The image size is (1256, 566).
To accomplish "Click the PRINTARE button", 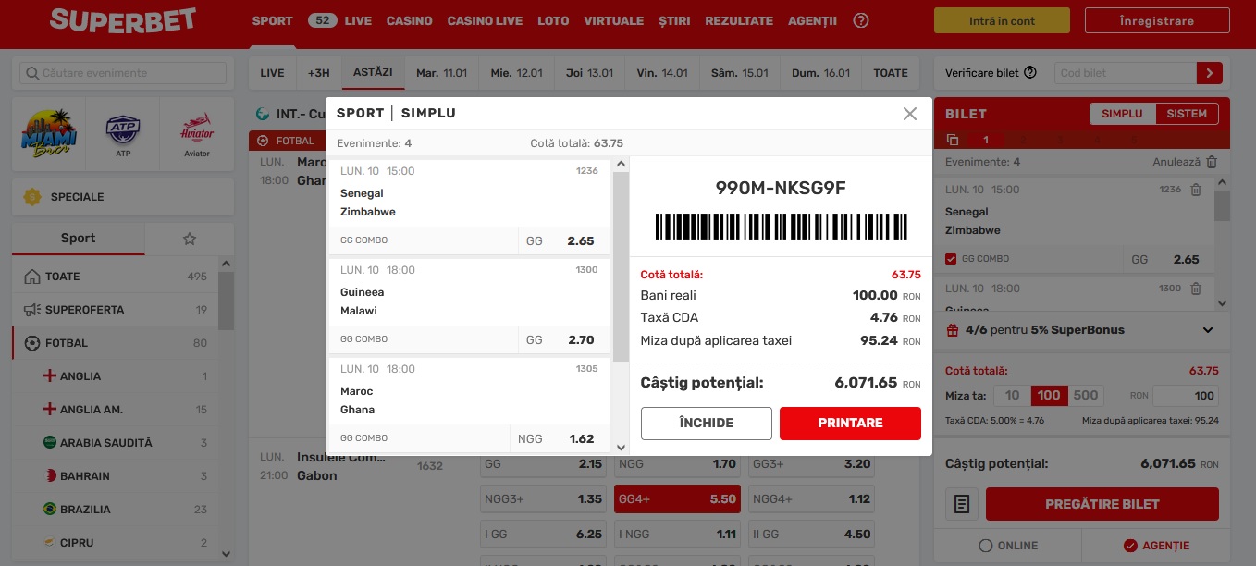I will click(x=850, y=423).
